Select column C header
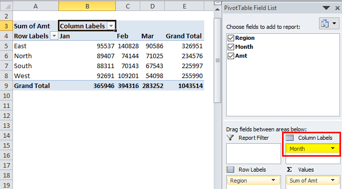Screen dimensions: 342x189 (x=128, y=6)
